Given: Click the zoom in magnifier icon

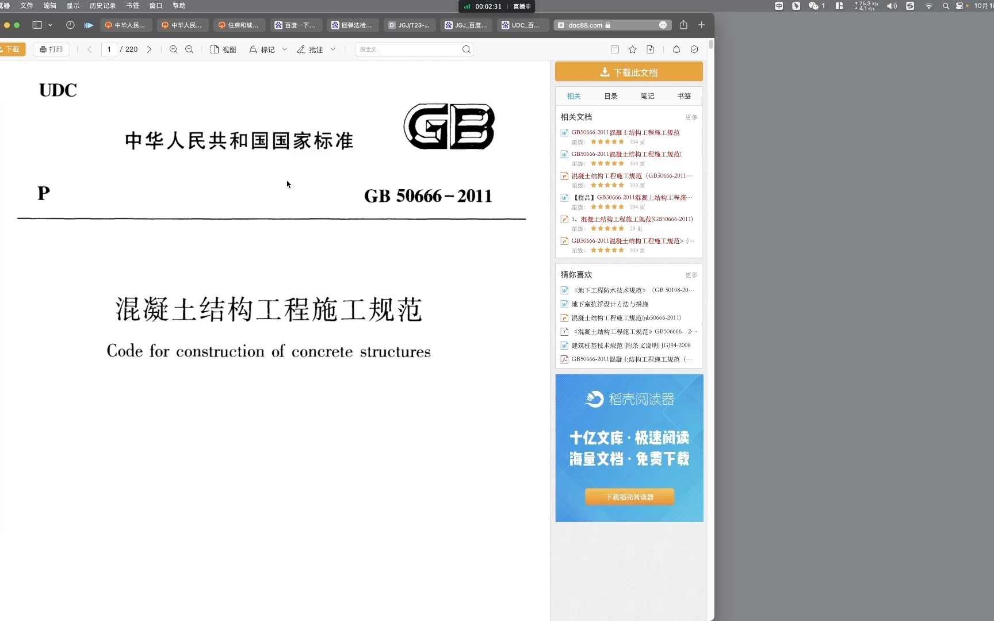Looking at the screenshot, I should 174,49.
